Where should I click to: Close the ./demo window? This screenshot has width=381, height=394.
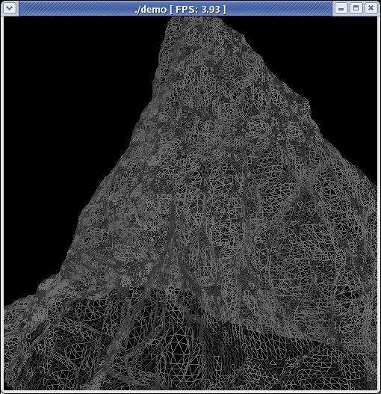pos(371,8)
